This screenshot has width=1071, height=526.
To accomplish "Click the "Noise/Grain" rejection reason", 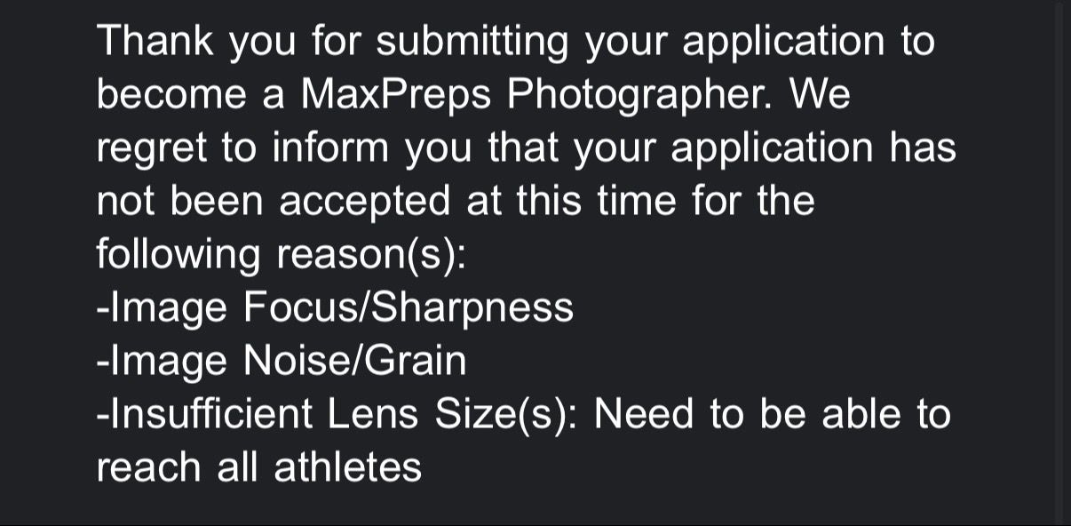I will (x=354, y=361).
